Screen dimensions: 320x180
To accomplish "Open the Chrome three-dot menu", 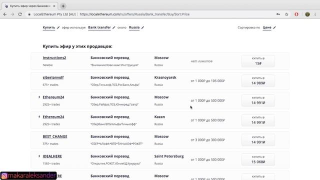I will click(315, 14).
